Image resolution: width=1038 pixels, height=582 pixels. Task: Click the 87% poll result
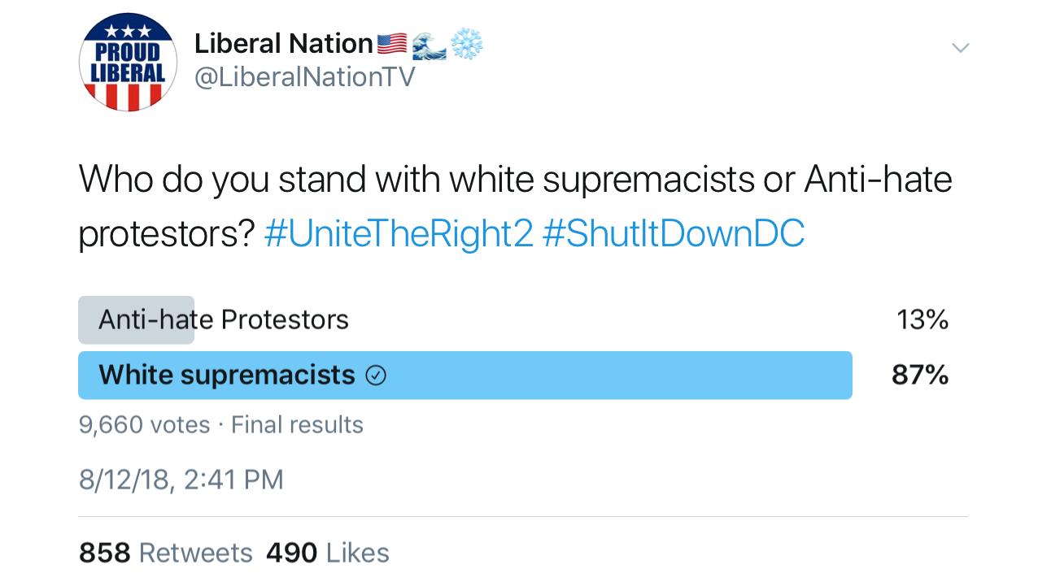click(x=919, y=376)
